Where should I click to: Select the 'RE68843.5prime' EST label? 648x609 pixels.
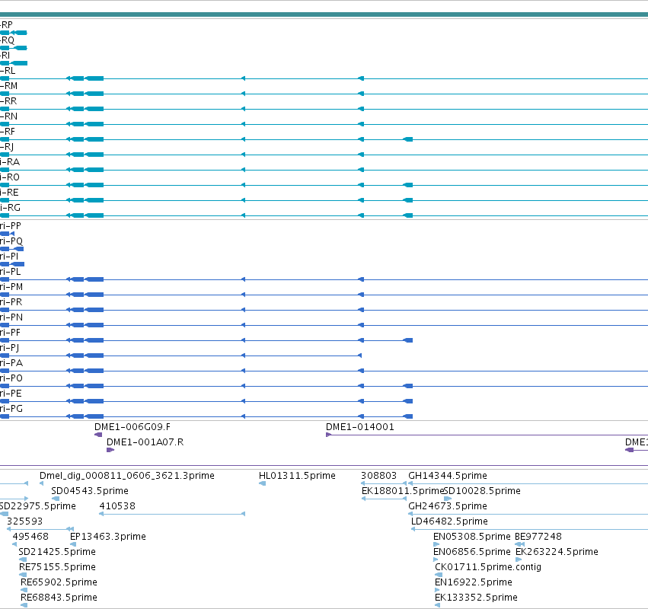(x=59, y=598)
